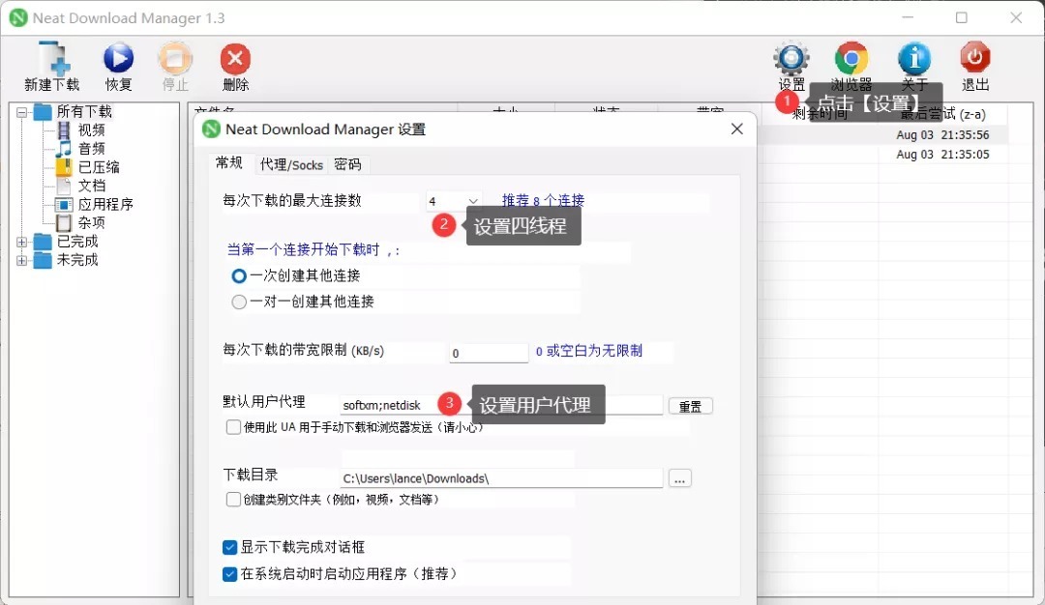The image size is (1045, 605).
Task: Select the 已完成 folder in tree
Action: coord(77,241)
